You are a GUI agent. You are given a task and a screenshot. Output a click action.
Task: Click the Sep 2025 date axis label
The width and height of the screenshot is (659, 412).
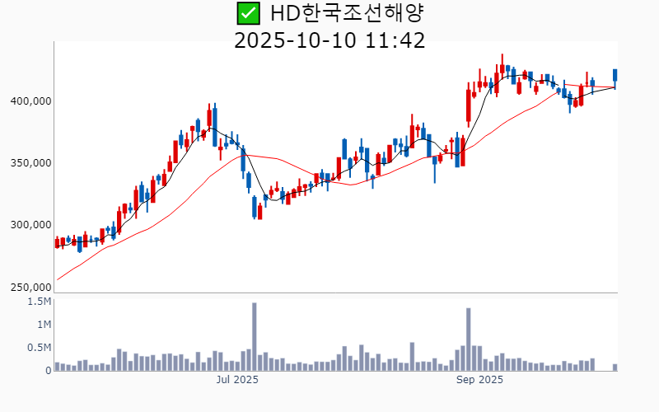[x=479, y=381]
